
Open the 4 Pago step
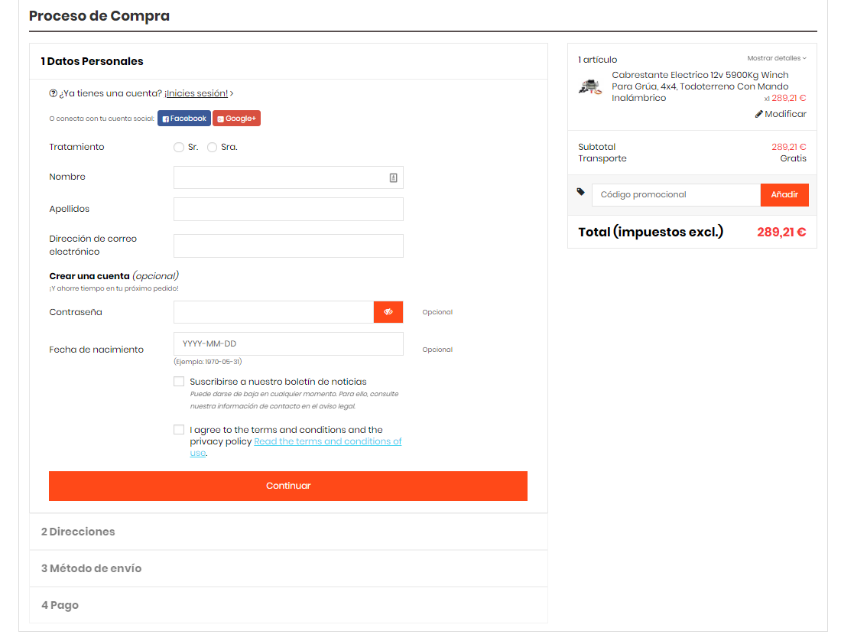click(60, 605)
